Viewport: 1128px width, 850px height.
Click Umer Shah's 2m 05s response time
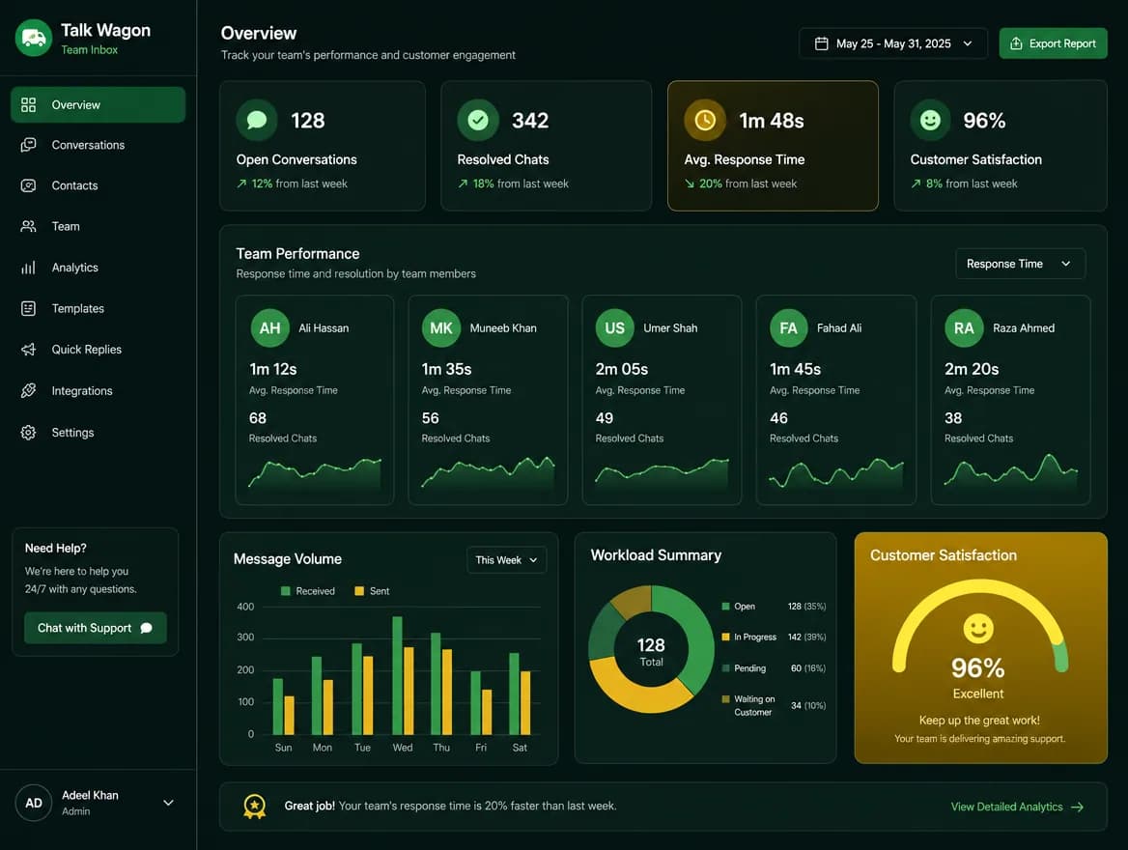622,369
